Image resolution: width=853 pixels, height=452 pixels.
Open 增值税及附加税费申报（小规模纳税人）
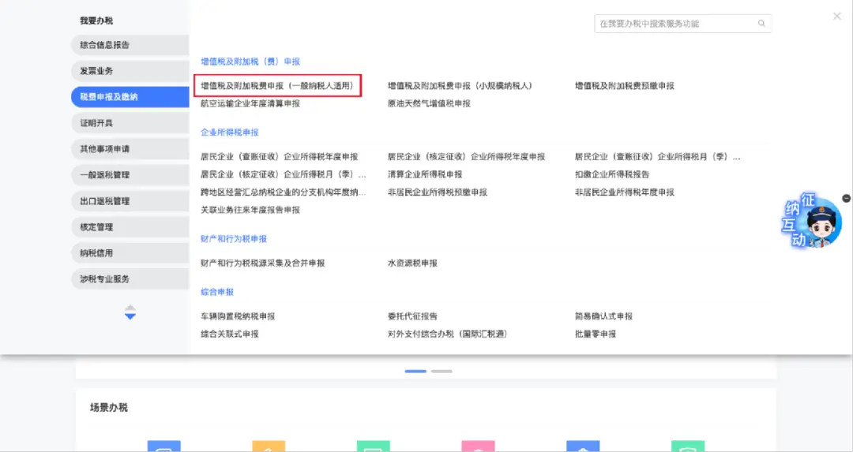[460, 86]
